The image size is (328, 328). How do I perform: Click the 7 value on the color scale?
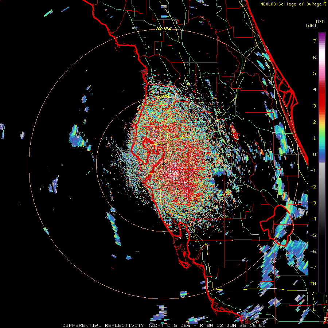click(x=315, y=41)
